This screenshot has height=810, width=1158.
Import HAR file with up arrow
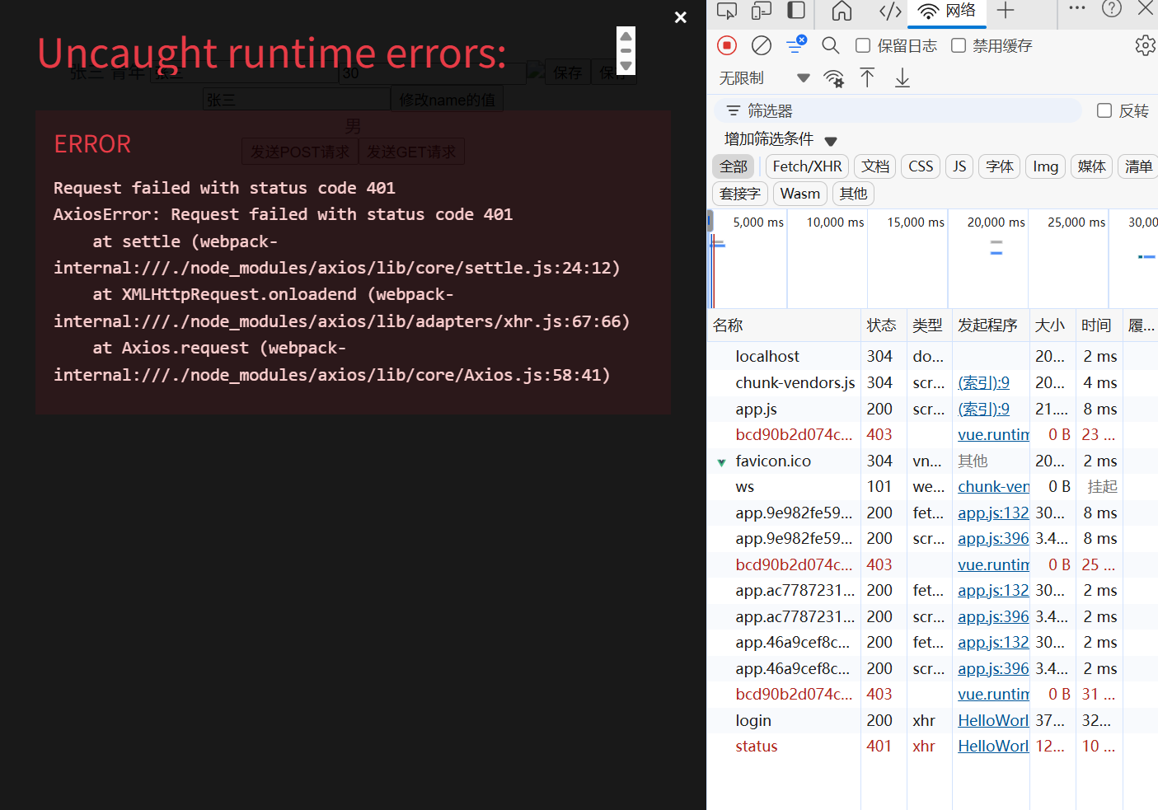pyautogui.click(x=867, y=78)
